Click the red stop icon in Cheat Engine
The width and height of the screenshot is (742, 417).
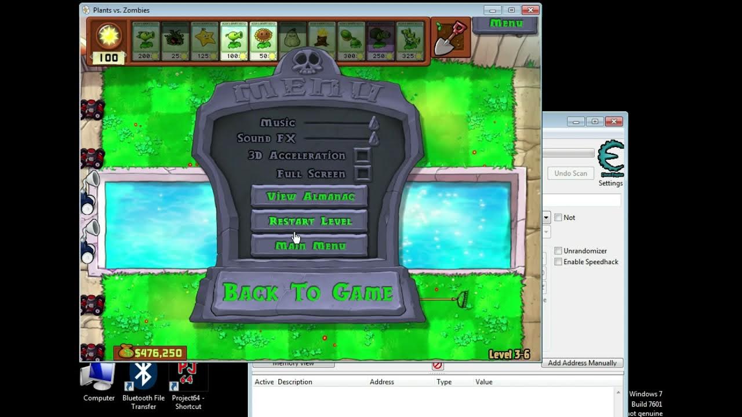pos(438,365)
